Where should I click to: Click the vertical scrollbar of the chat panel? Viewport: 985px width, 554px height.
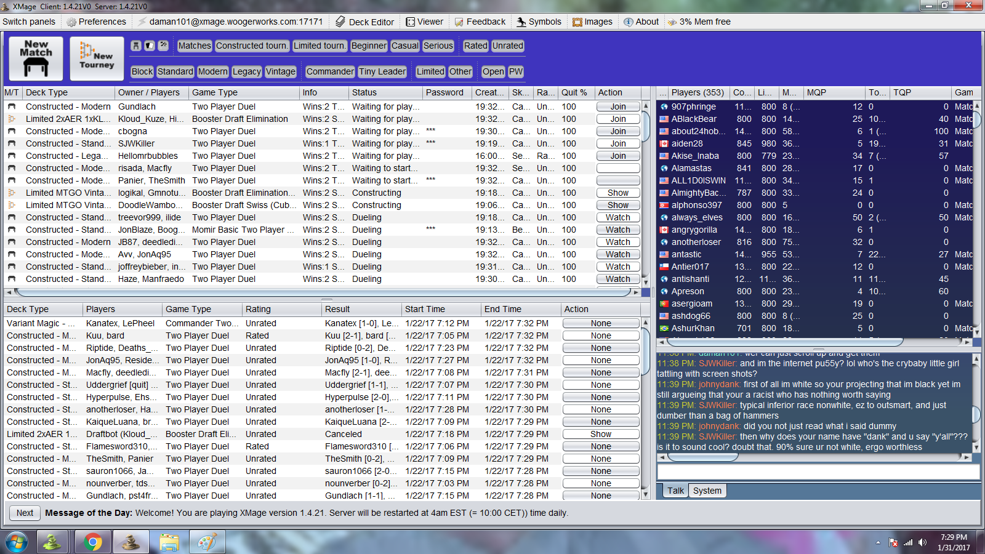976,404
